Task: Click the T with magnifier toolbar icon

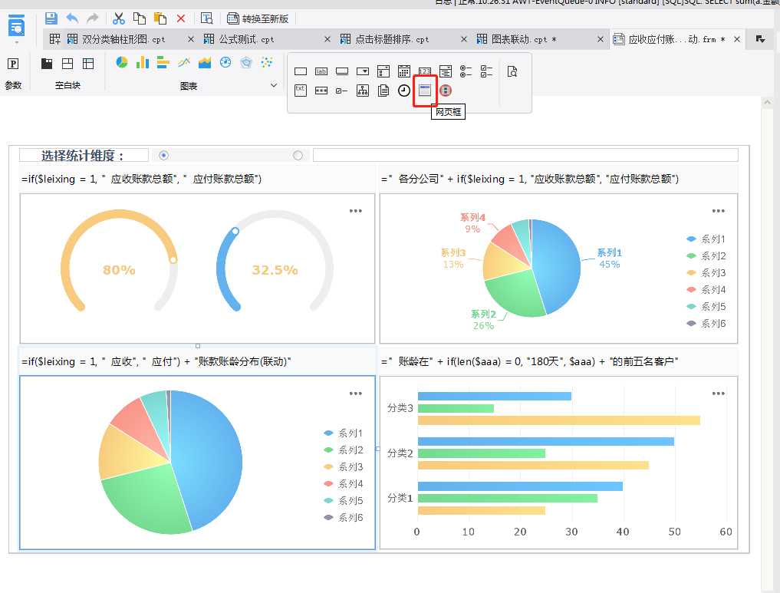Action: [206, 19]
